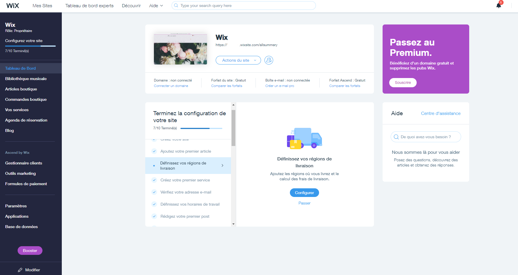Open Mes Sites from the top bar
Image resolution: width=518 pixels, height=275 pixels.
tap(42, 5)
